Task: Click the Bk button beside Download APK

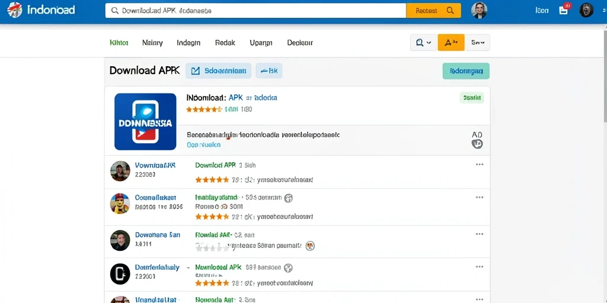Action: 269,71
